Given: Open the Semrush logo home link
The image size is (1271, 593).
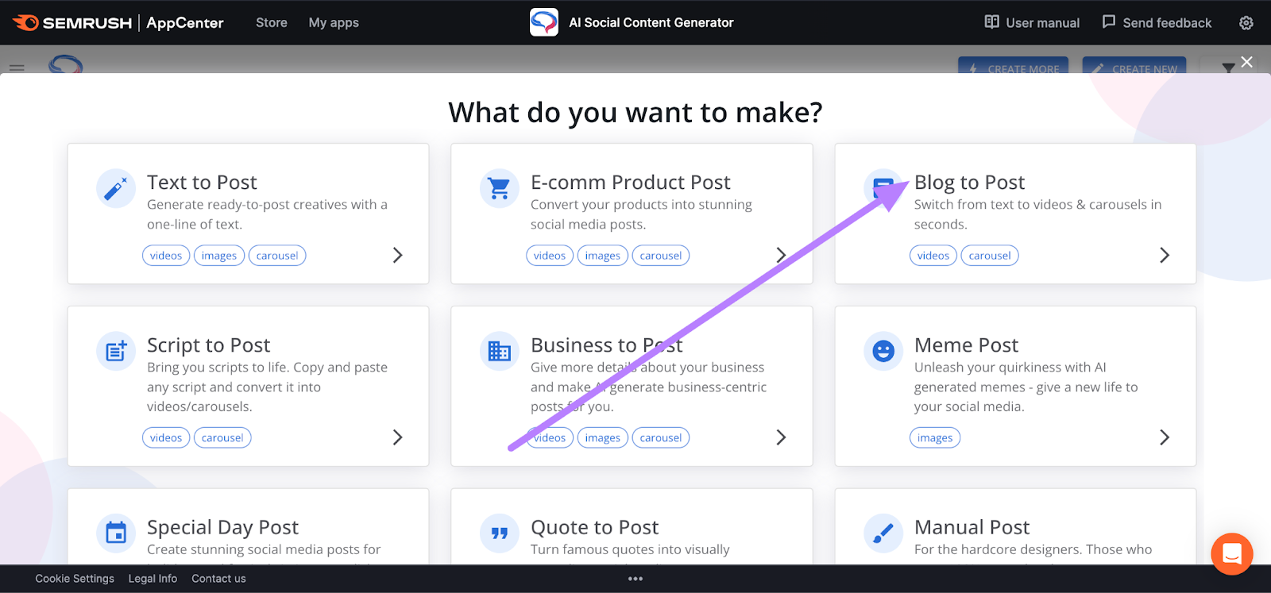Looking at the screenshot, I should coord(72,22).
